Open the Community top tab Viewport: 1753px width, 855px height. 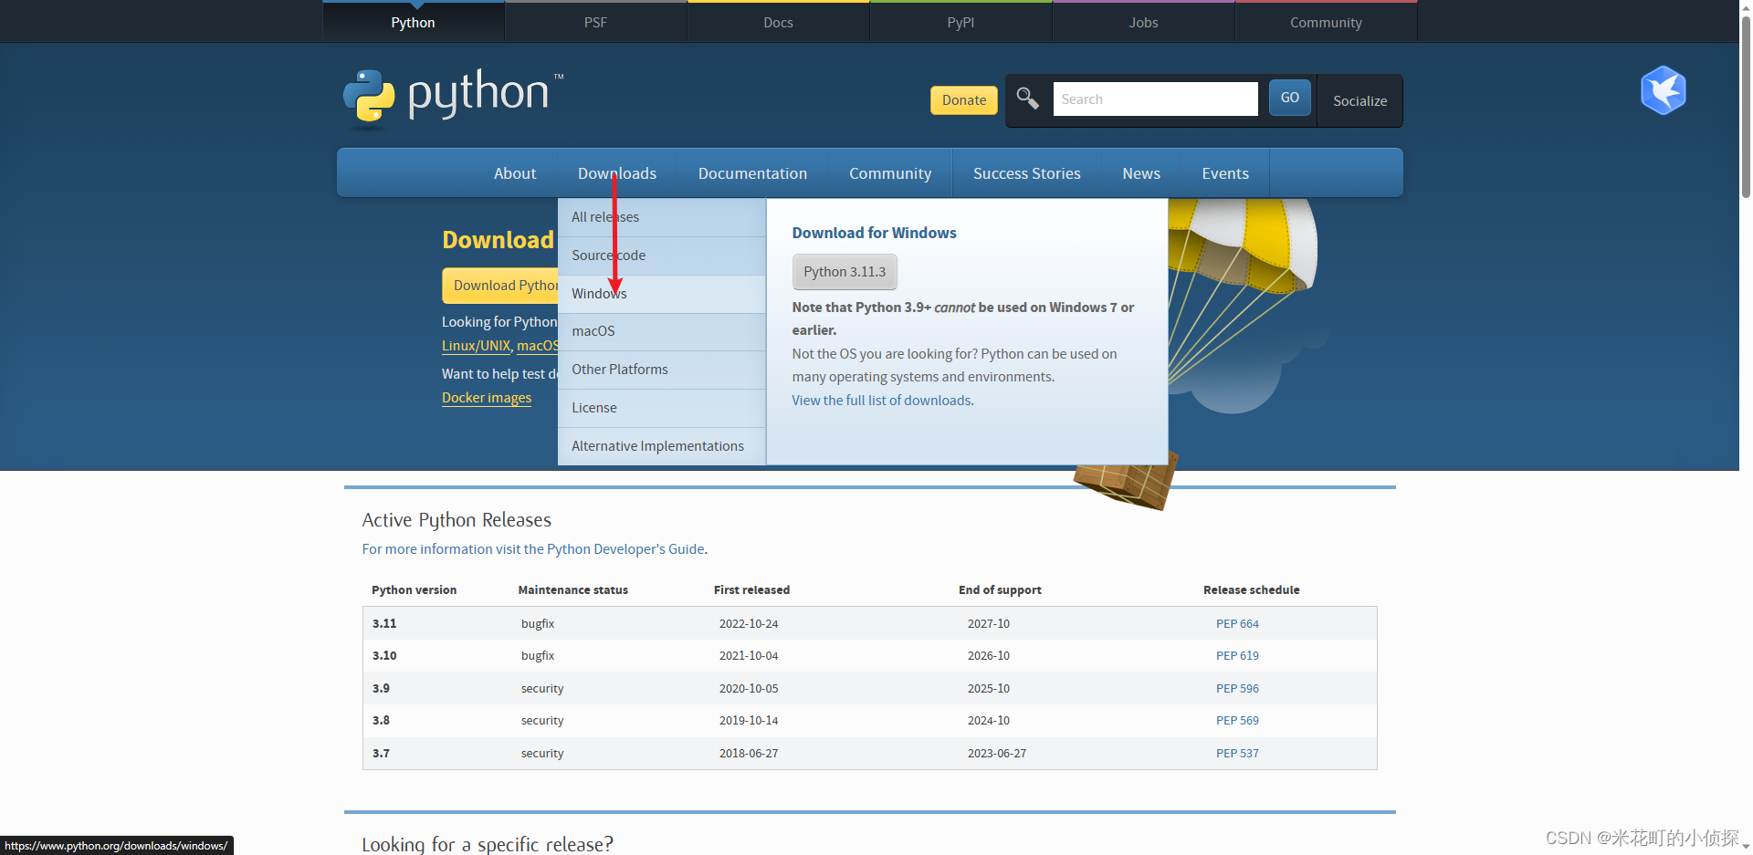tap(1326, 22)
